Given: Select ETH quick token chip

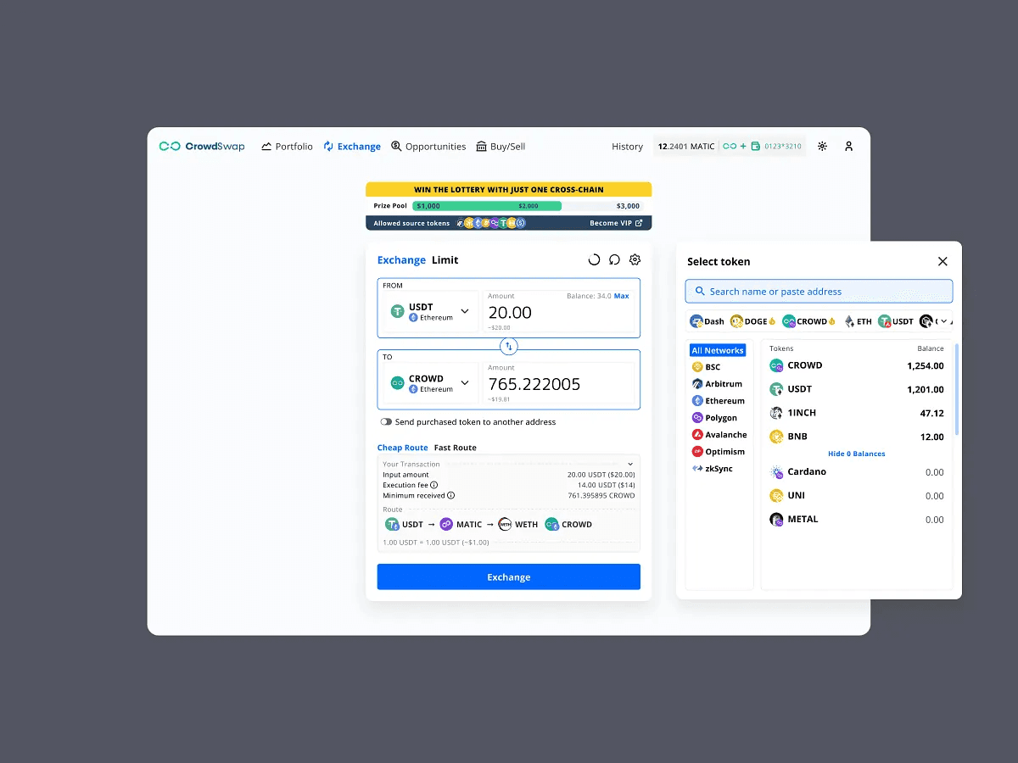Looking at the screenshot, I should [858, 321].
